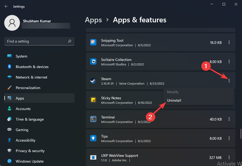Click the UXP WebView Support app icon

tap(93, 157)
